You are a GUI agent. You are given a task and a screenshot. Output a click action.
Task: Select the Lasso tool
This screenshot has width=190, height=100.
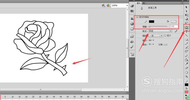pos(187,23)
